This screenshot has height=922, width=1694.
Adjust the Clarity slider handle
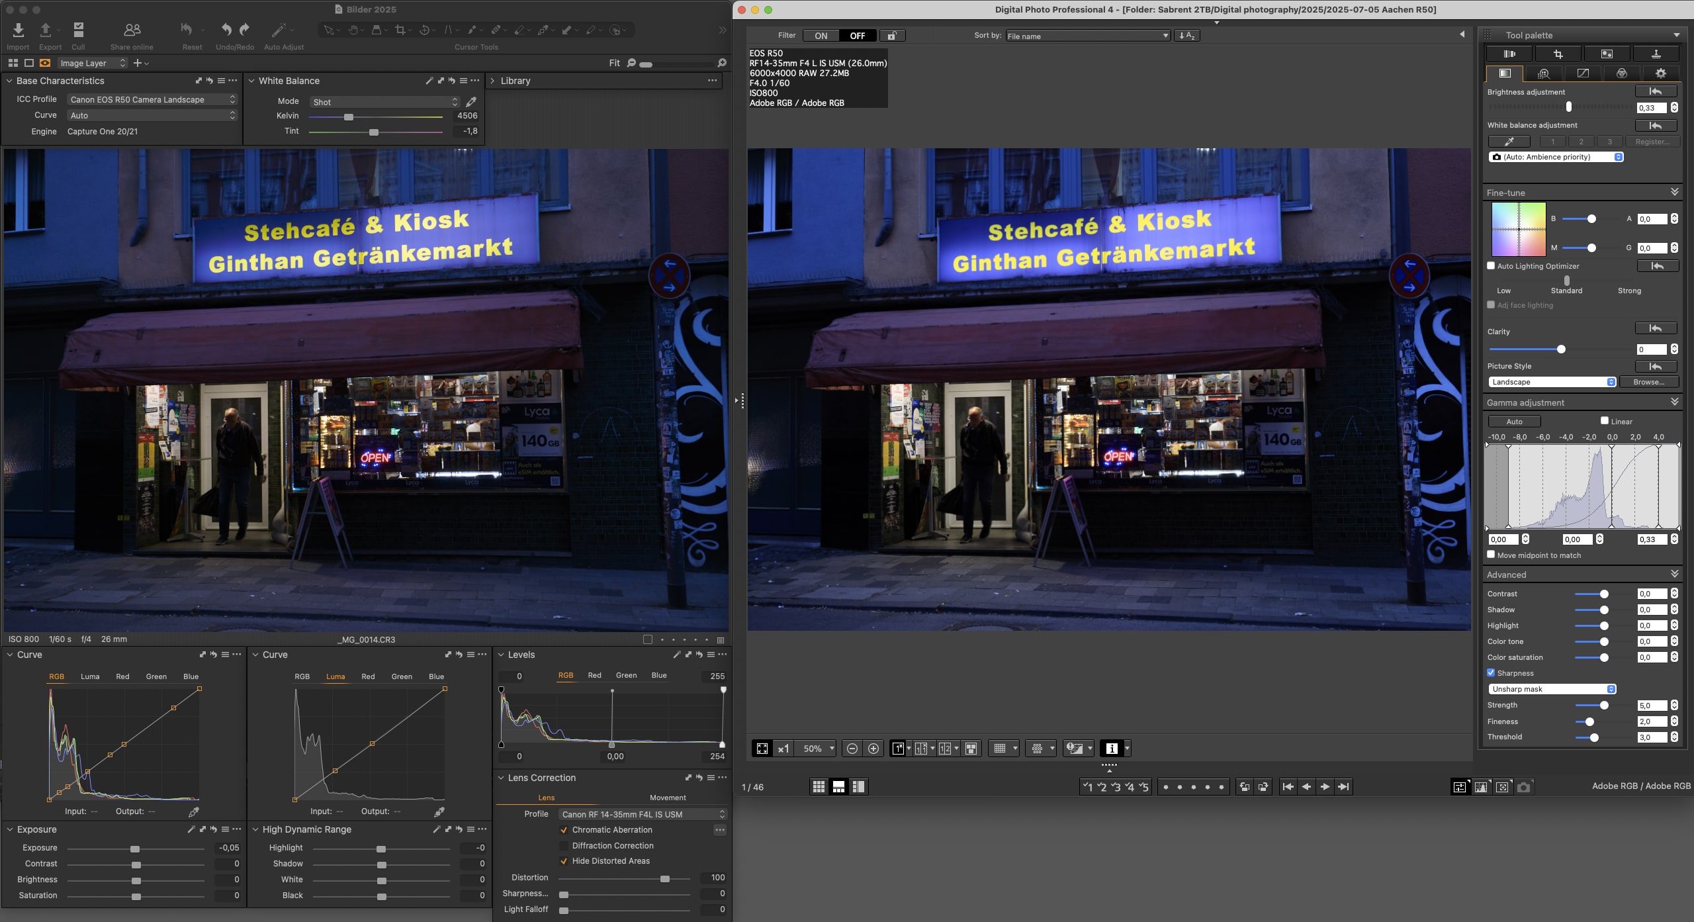(1561, 349)
